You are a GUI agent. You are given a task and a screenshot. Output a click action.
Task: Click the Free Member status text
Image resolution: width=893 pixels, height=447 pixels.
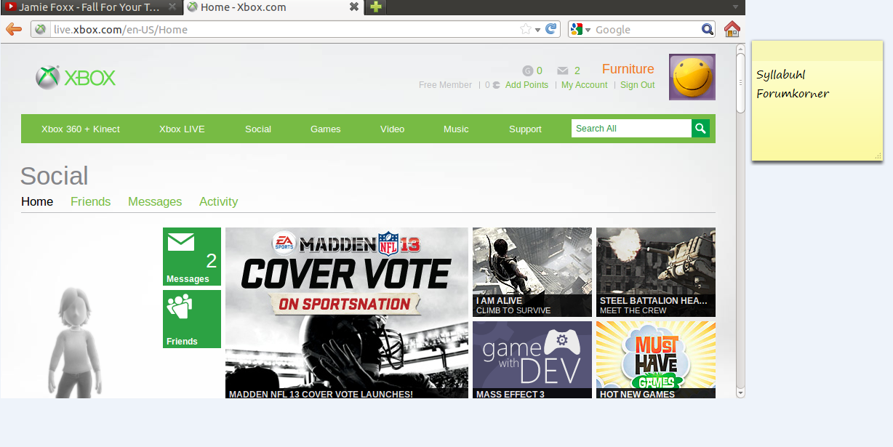[445, 85]
